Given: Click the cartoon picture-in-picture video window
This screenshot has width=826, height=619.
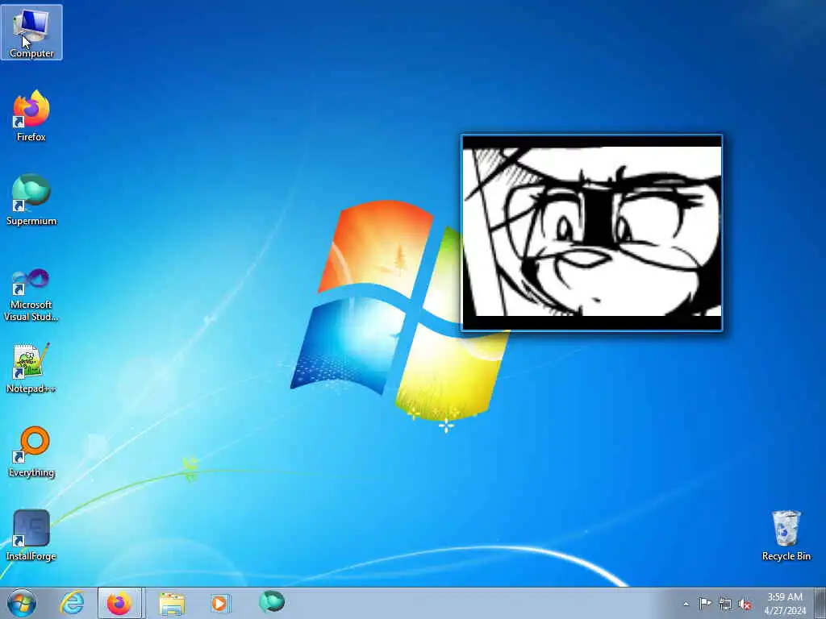Looking at the screenshot, I should pyautogui.click(x=591, y=233).
